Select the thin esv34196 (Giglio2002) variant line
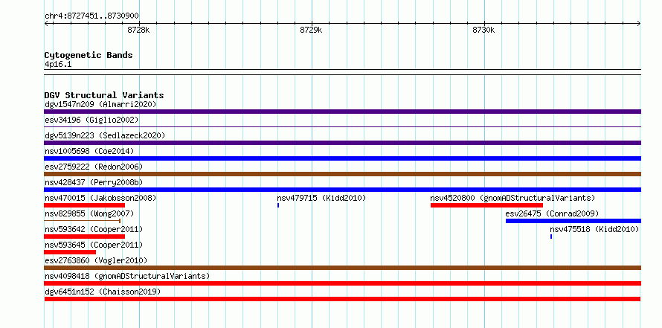This screenshot has width=662, height=328. [342, 126]
